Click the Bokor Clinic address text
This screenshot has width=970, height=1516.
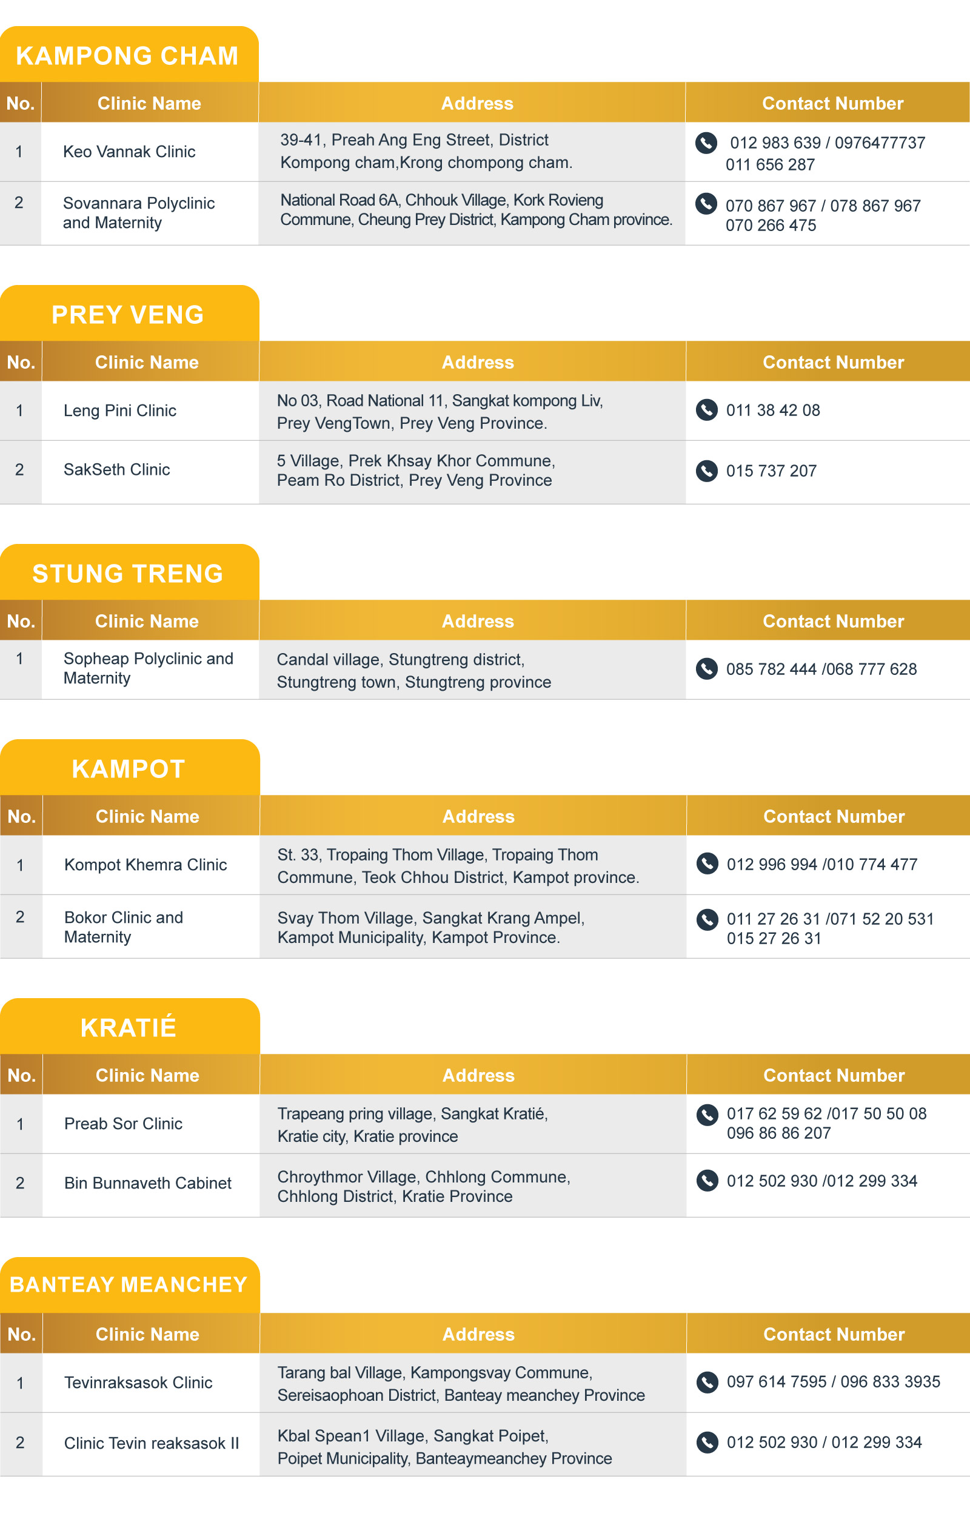coord(432,928)
